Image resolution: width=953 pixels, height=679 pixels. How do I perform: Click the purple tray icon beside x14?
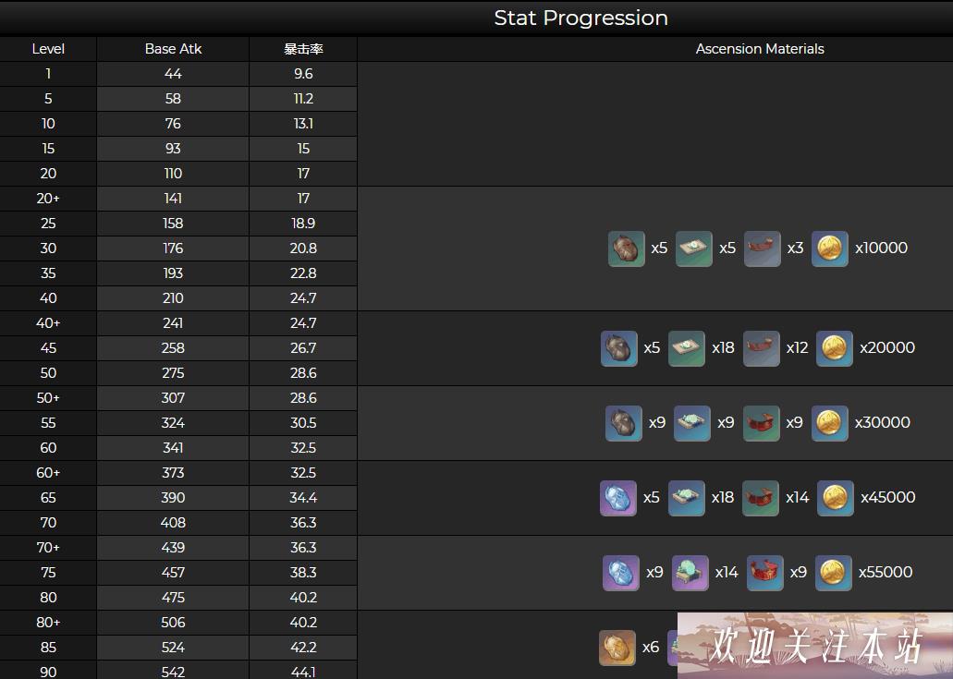pyautogui.click(x=690, y=573)
